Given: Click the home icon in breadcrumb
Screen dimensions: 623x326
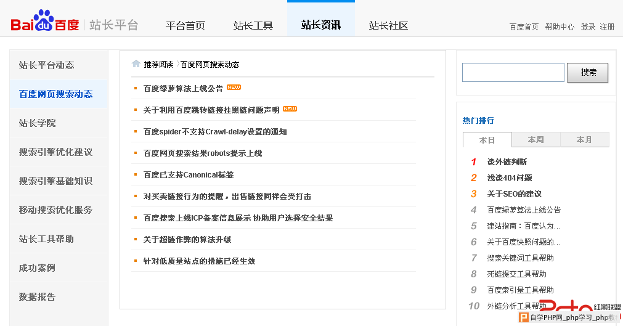Looking at the screenshot, I should pyautogui.click(x=136, y=63).
